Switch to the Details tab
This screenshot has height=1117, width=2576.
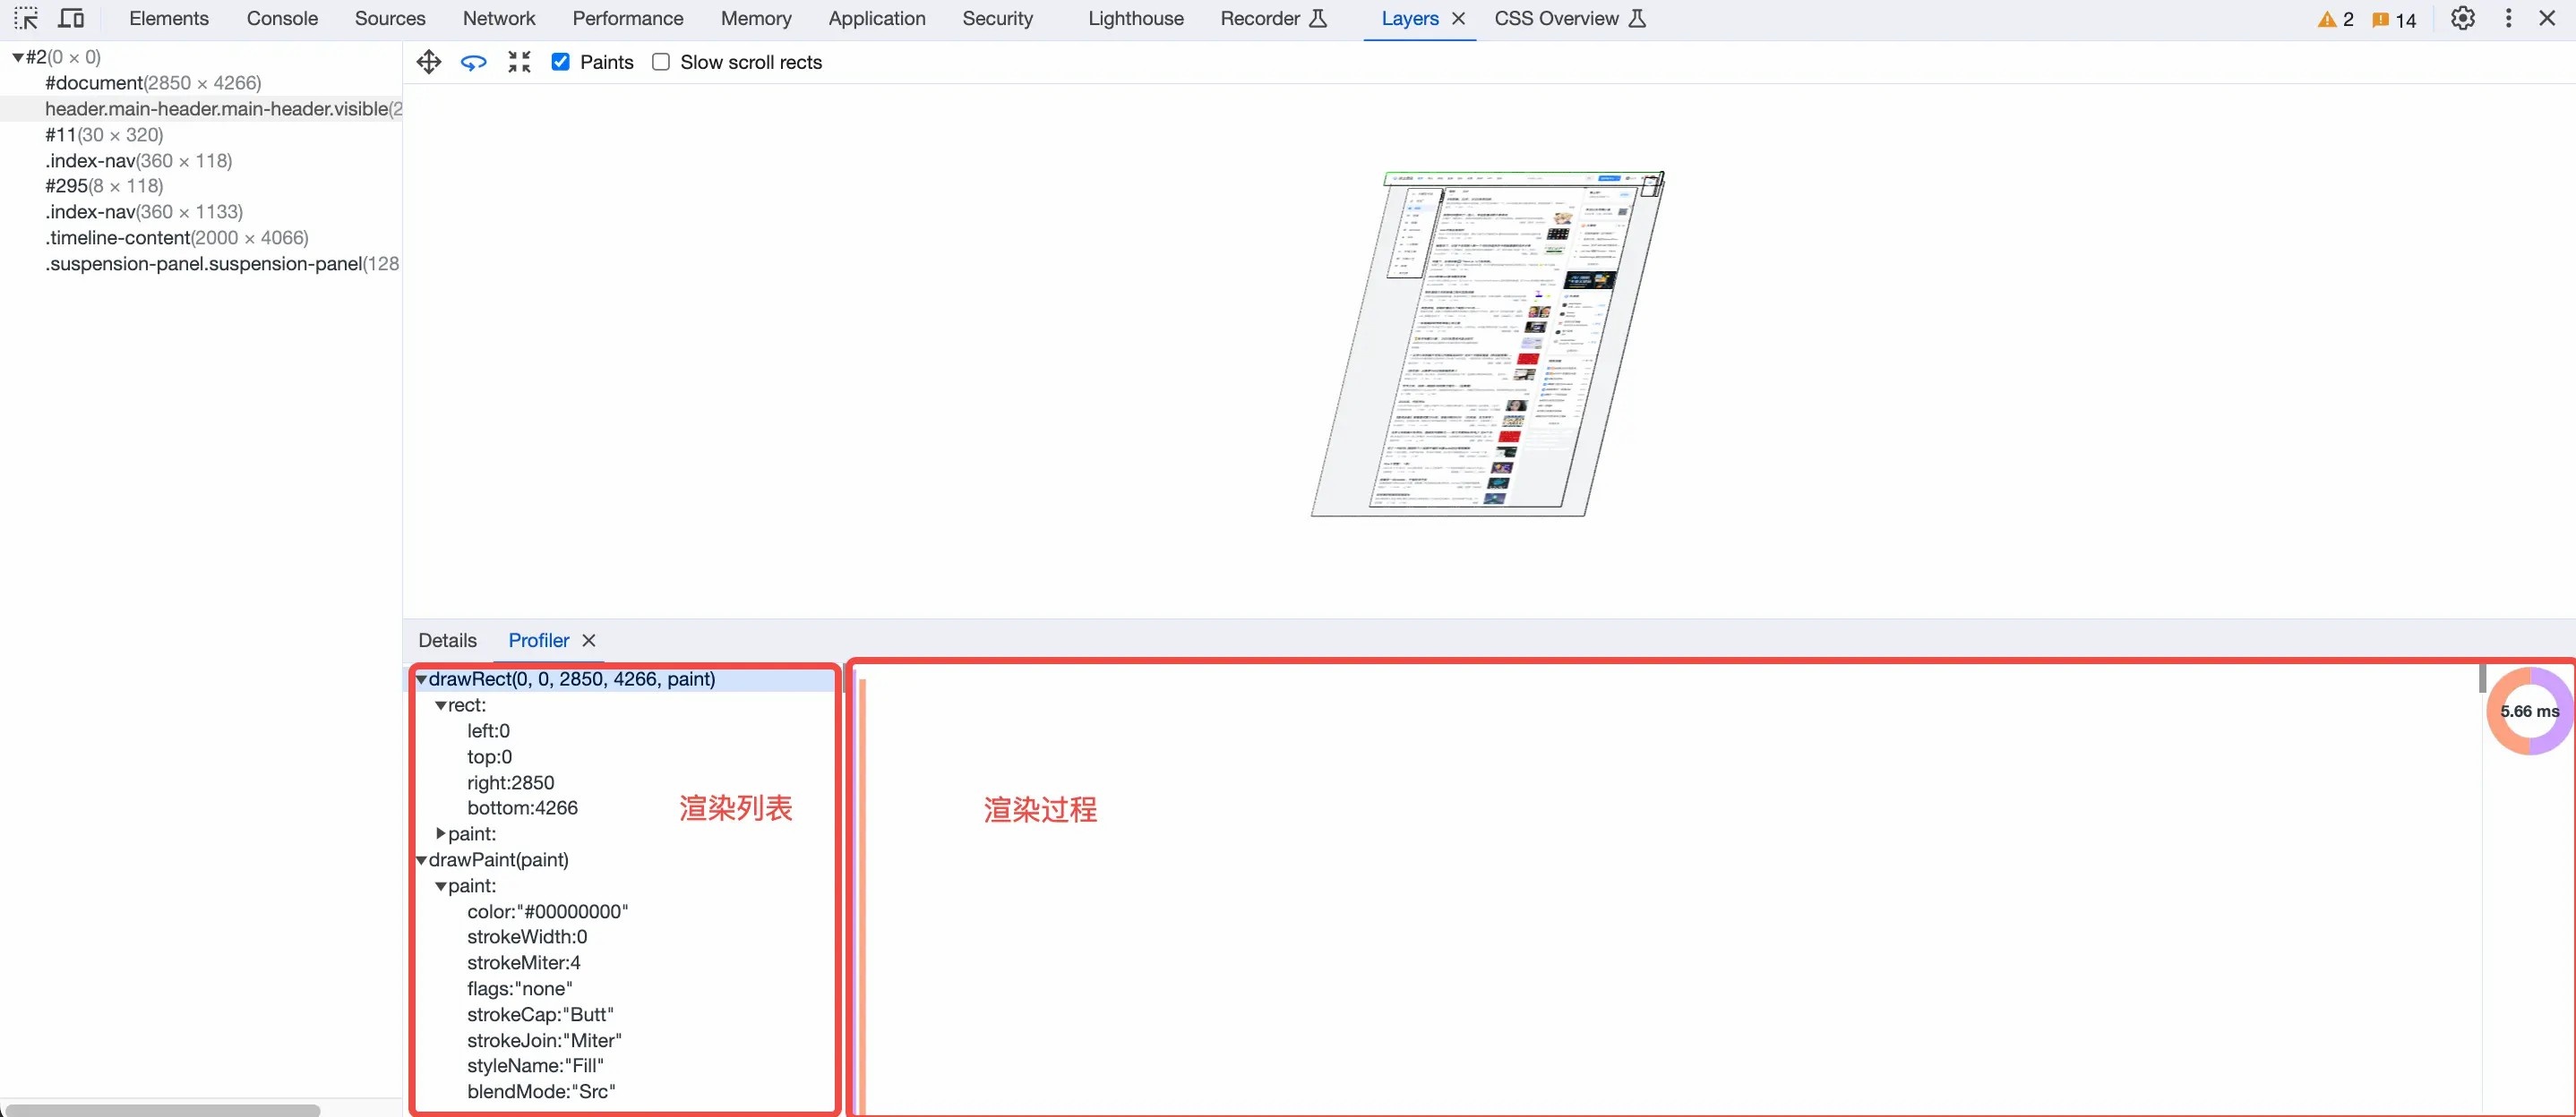(447, 641)
